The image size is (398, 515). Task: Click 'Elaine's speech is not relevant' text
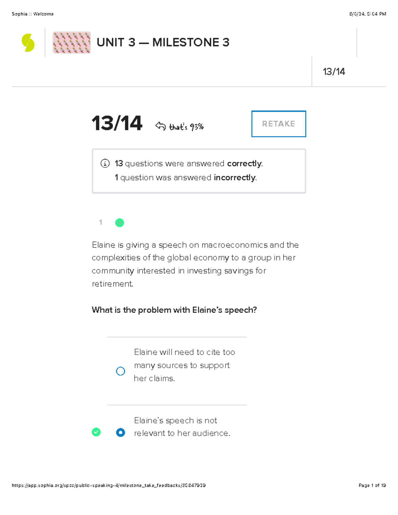[182, 427]
